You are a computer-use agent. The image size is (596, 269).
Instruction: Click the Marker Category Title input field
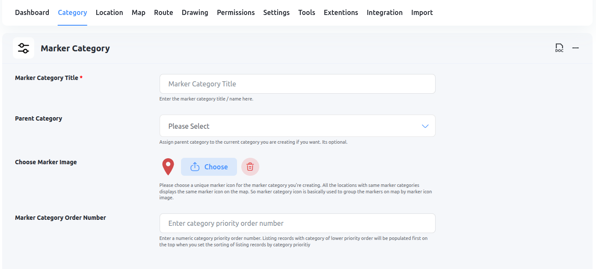pyautogui.click(x=297, y=84)
